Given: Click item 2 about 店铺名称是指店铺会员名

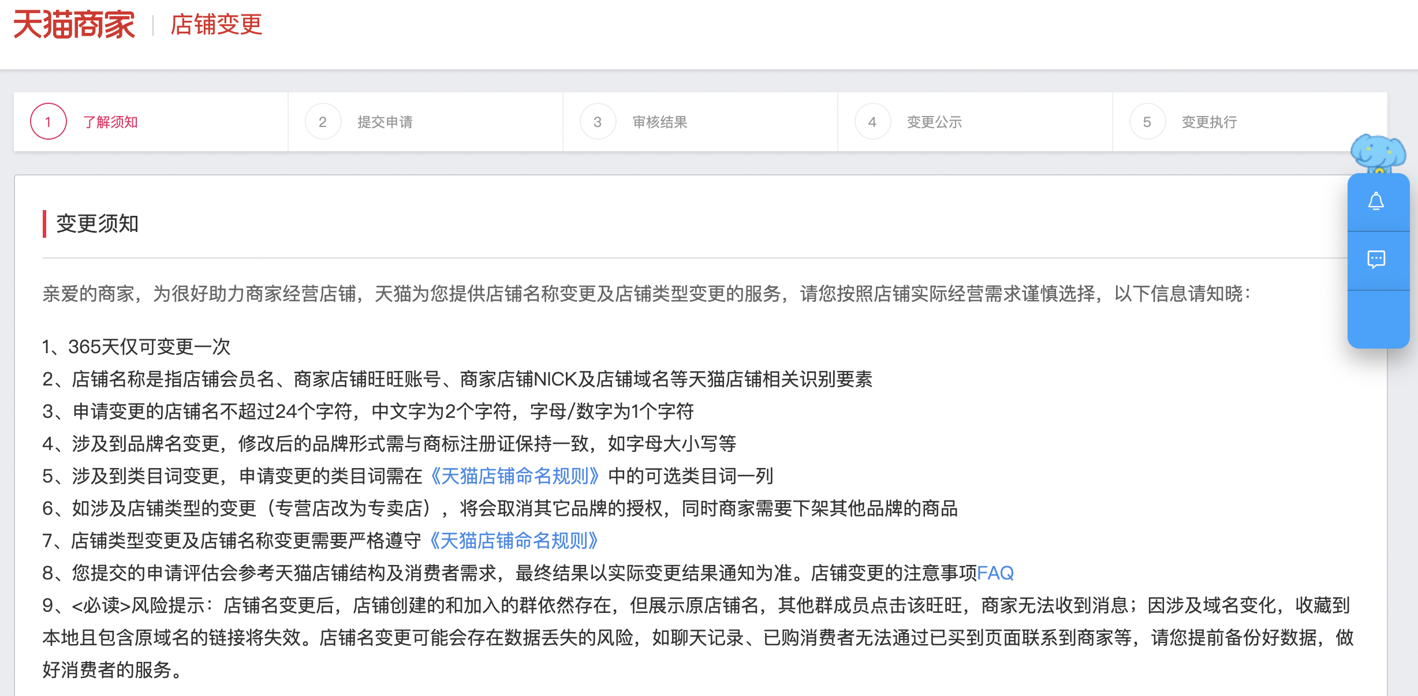Looking at the screenshot, I should 457,379.
